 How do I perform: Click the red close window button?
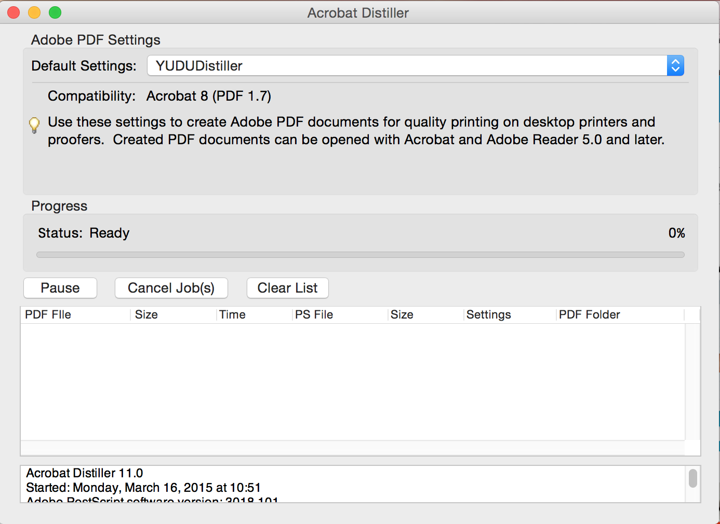(14, 12)
